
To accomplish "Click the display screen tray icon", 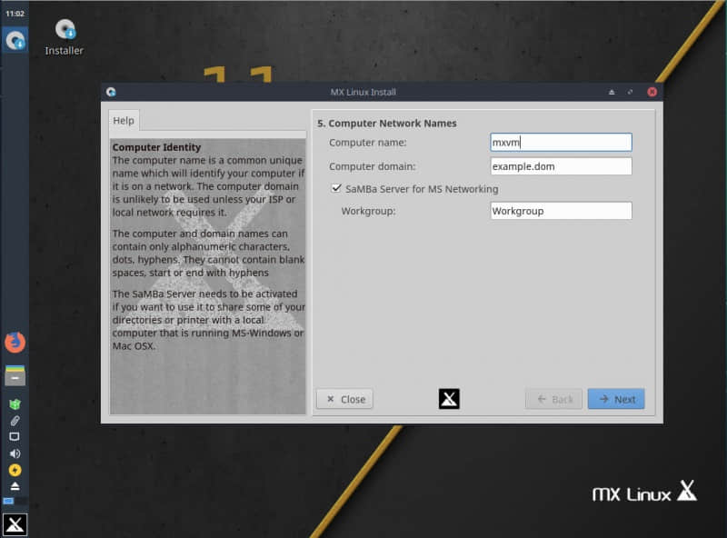I will click(x=15, y=437).
